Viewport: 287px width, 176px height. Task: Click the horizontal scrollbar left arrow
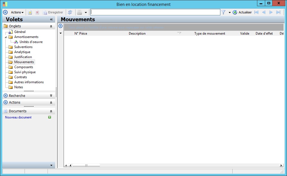(x=71, y=166)
